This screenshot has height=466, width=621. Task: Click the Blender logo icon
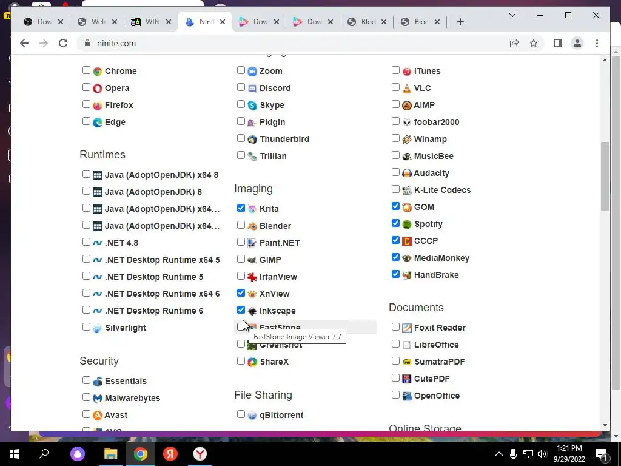tap(252, 226)
